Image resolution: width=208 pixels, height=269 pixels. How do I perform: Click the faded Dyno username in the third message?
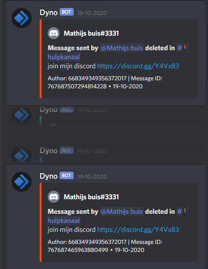click(x=49, y=151)
